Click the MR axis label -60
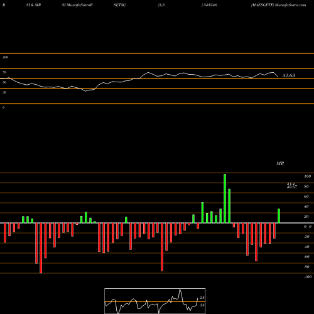This screenshot has width=314, height=314. tap(306, 257)
